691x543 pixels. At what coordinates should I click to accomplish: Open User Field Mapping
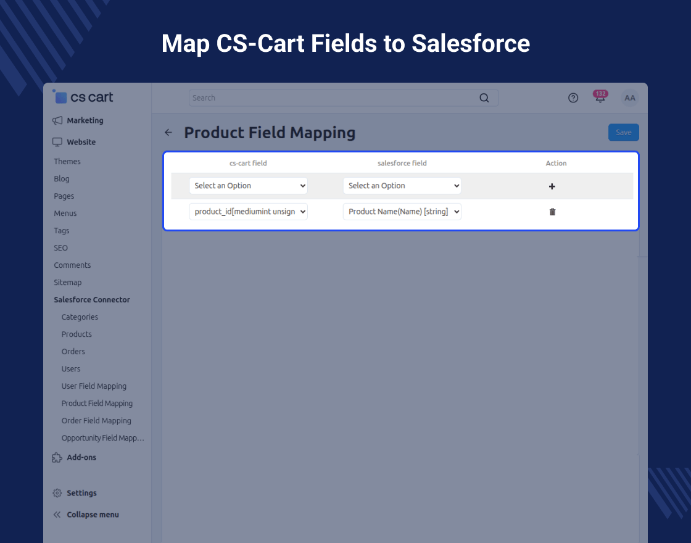tap(94, 386)
